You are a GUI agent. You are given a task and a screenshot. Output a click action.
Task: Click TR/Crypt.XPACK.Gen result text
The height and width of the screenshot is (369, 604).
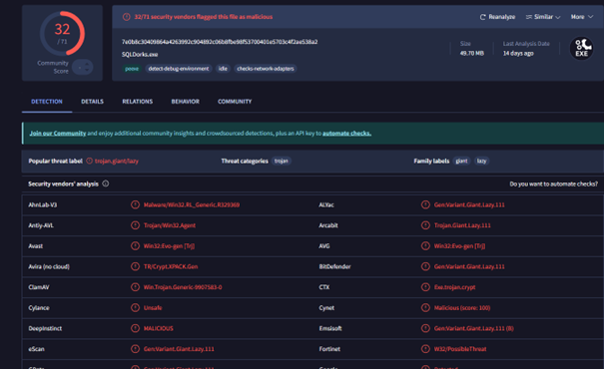coord(171,266)
